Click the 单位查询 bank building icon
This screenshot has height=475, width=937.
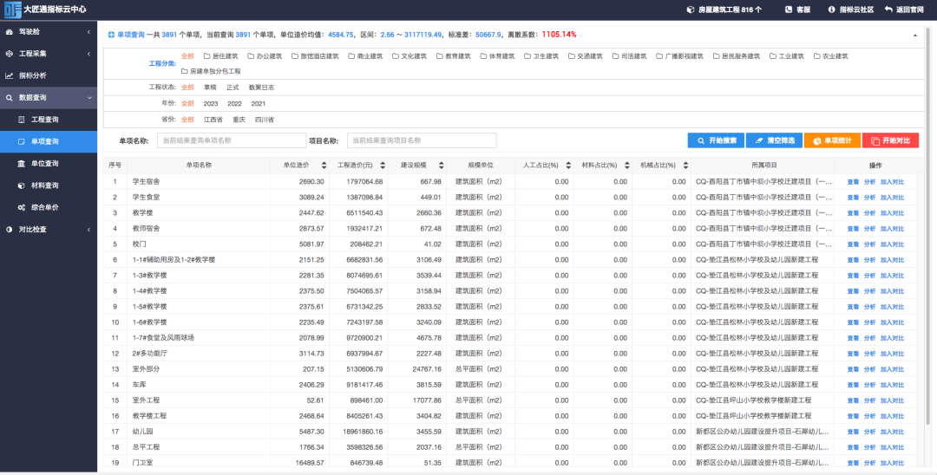point(22,164)
